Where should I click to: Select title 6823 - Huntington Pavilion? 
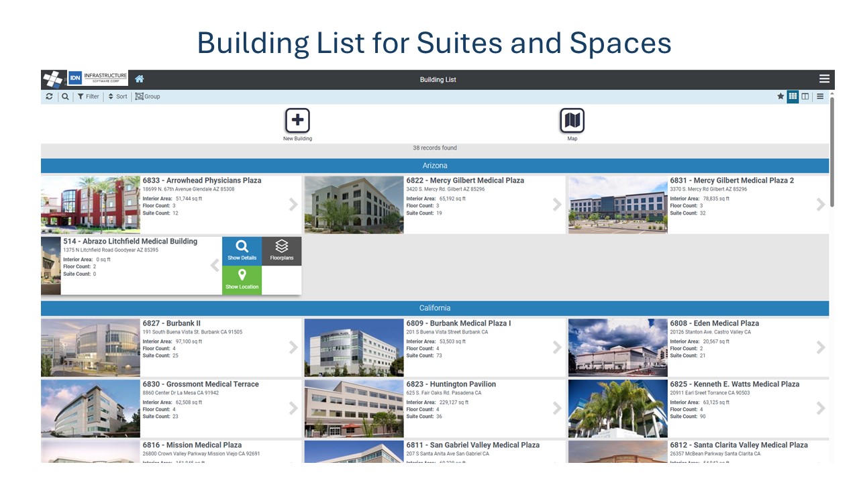click(451, 384)
